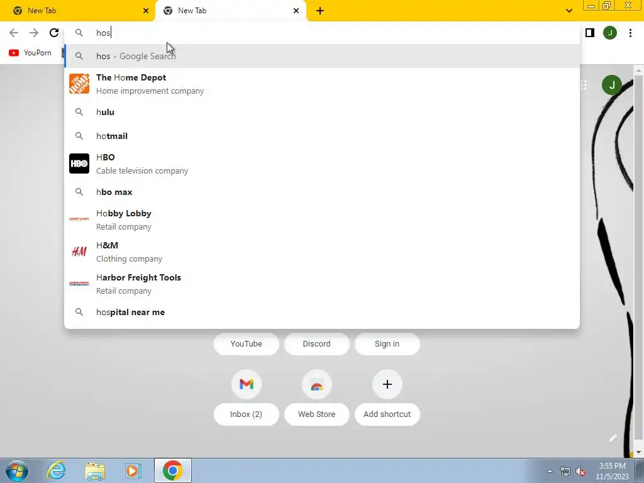Open the Google apps grid icon

584,85
